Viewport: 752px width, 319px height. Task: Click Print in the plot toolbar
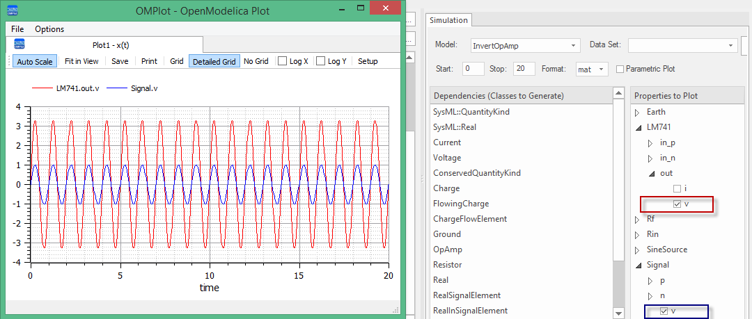coord(149,61)
